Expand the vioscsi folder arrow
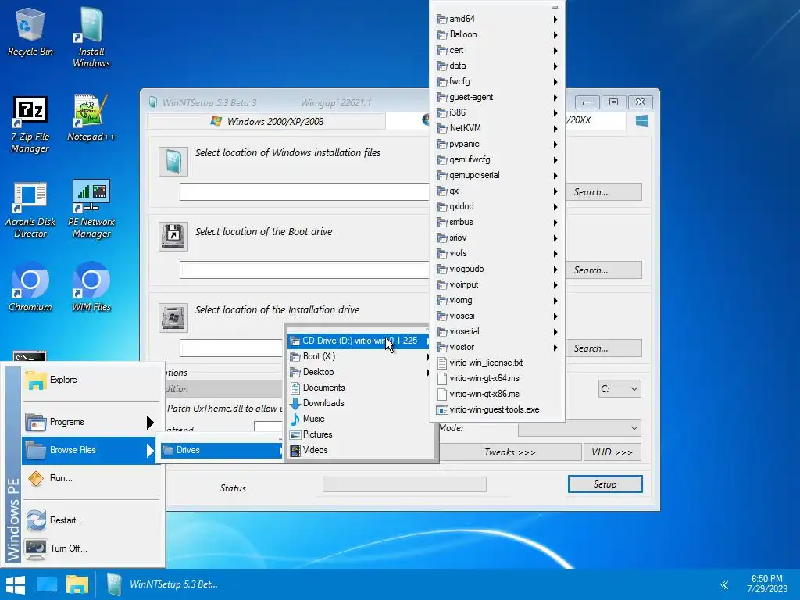The width and height of the screenshot is (800, 600). tap(555, 316)
